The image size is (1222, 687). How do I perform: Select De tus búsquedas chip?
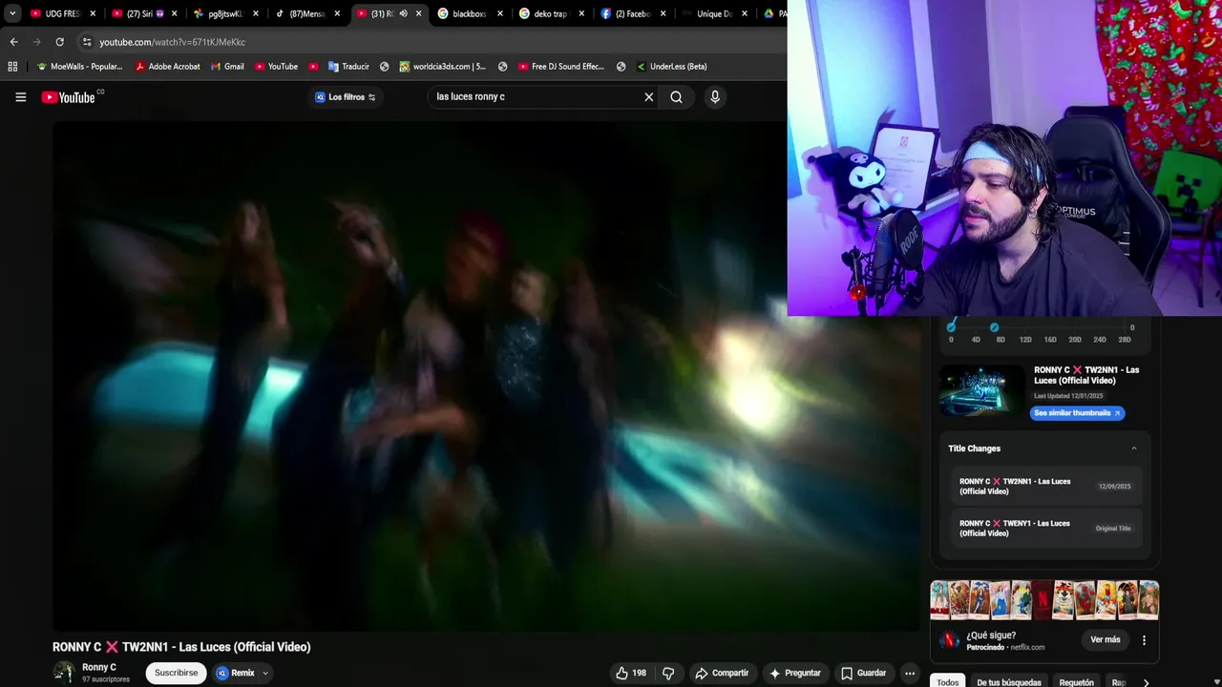[x=1008, y=682]
